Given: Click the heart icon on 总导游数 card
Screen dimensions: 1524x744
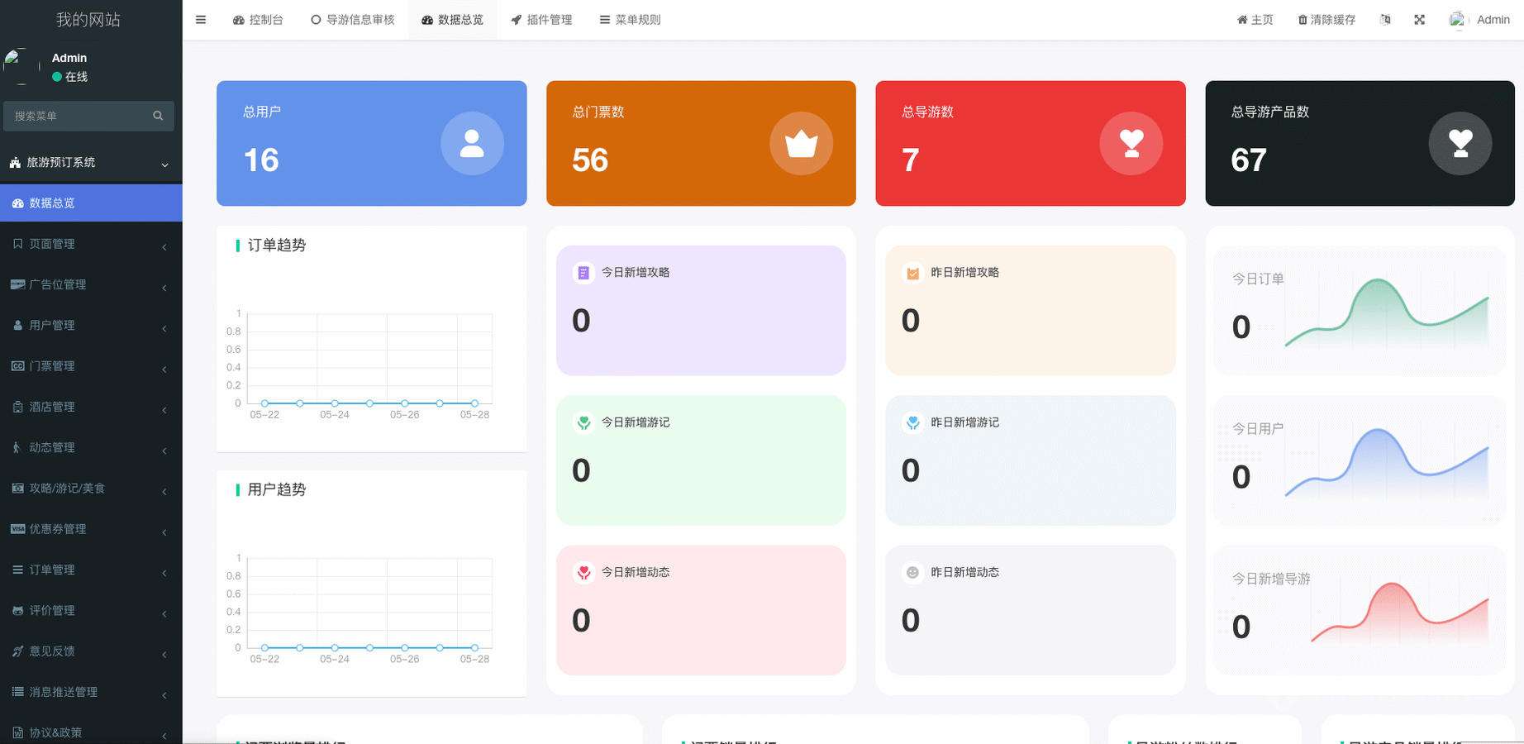Looking at the screenshot, I should point(1131,144).
